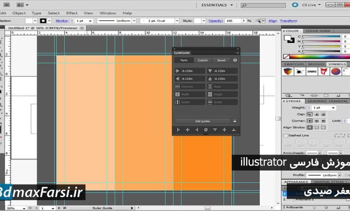Image resolution: width=350 pixels, height=211 pixels.
Task: Align stroke to inside
Action: click(316, 127)
